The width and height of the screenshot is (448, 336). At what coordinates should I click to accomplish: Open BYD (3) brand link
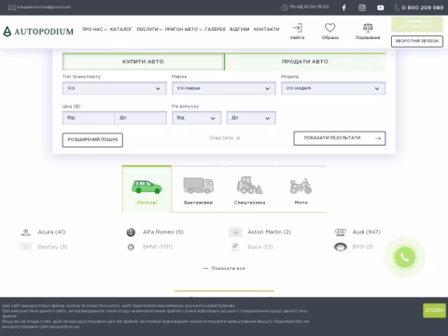tap(363, 247)
